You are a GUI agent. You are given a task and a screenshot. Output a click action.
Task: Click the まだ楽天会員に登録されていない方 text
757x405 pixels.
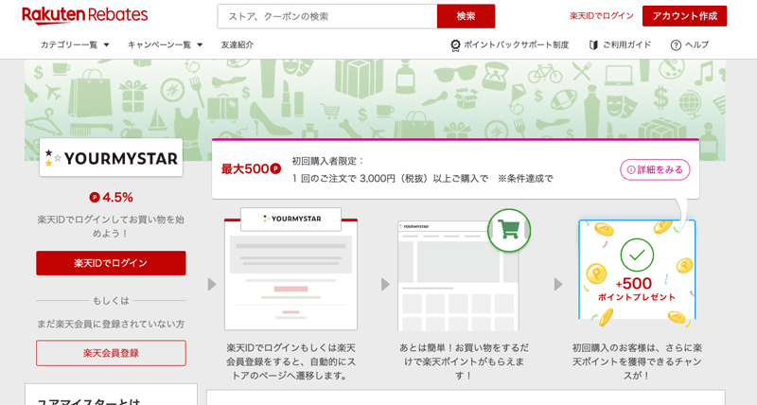coord(111,324)
